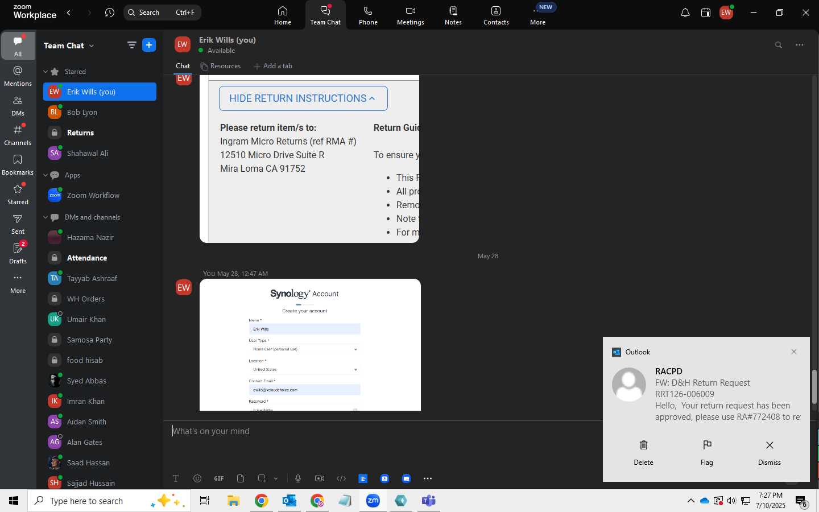
Task: Collapse the DMs and channels section
Action: tap(45, 217)
